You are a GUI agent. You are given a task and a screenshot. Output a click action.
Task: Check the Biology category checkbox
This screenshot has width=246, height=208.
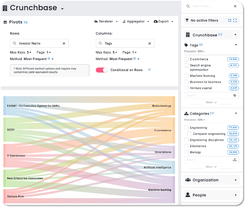tap(186, 152)
